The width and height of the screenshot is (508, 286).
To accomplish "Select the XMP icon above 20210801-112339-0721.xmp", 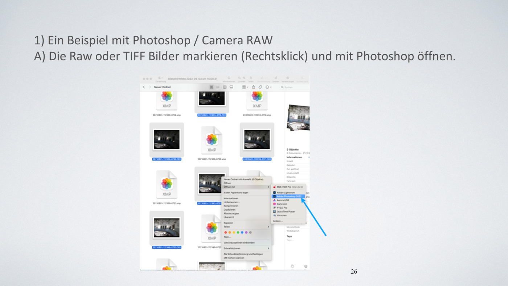I will pos(167,185).
